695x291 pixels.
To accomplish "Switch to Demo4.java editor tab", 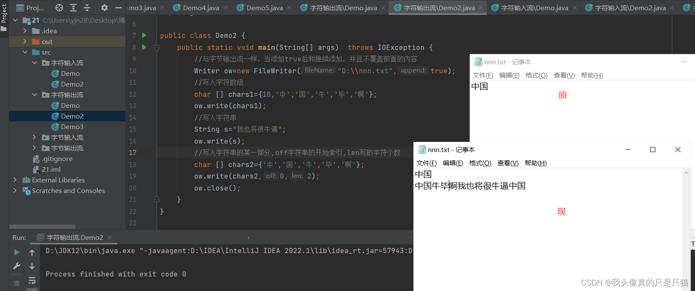I will point(201,8).
